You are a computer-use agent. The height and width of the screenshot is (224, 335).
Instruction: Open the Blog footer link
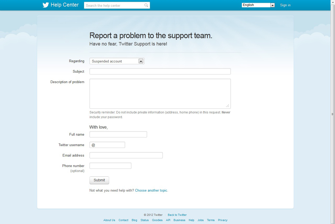(x=134, y=220)
